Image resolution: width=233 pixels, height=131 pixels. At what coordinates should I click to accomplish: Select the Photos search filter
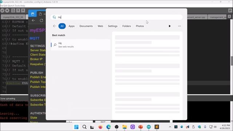coord(140,26)
